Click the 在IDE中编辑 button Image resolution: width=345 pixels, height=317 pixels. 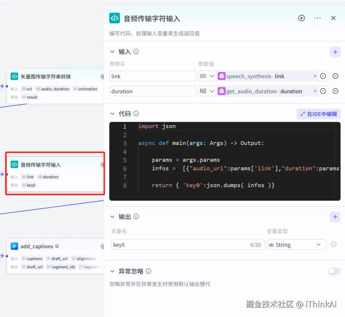pos(318,114)
